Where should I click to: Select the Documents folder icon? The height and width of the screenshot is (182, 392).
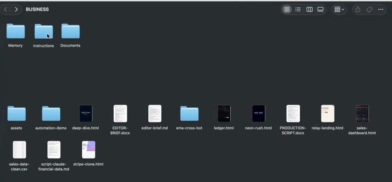[x=70, y=31]
